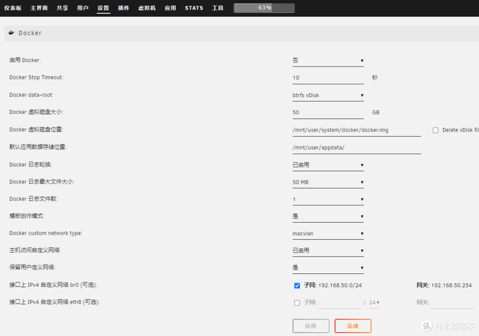Switch to the 用户 users tab
This screenshot has width=479, height=336.
click(83, 8)
